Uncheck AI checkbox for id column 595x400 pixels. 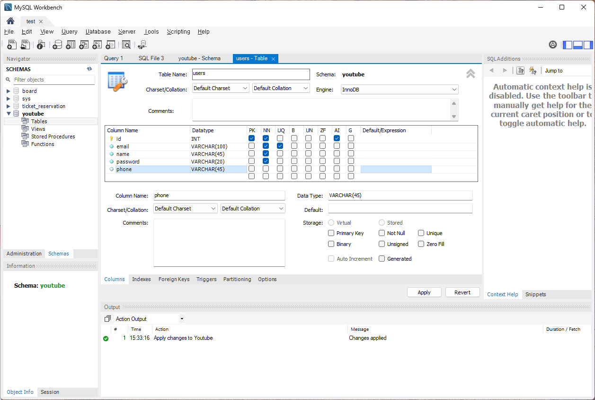pos(337,138)
